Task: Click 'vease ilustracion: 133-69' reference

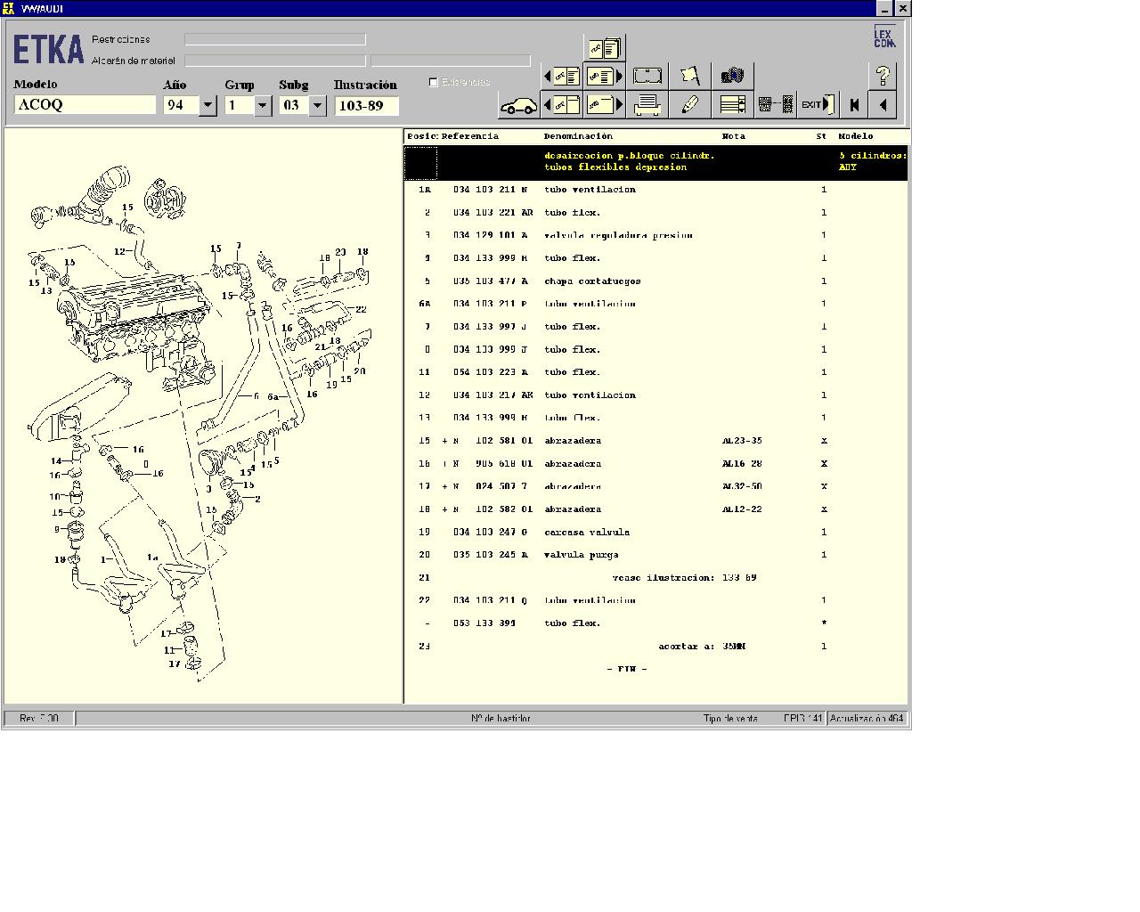Action: click(x=684, y=578)
